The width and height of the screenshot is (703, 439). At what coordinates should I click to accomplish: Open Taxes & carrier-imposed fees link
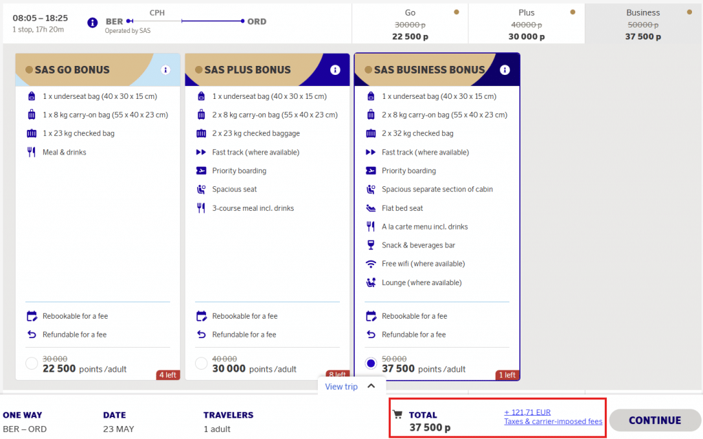[x=553, y=422]
